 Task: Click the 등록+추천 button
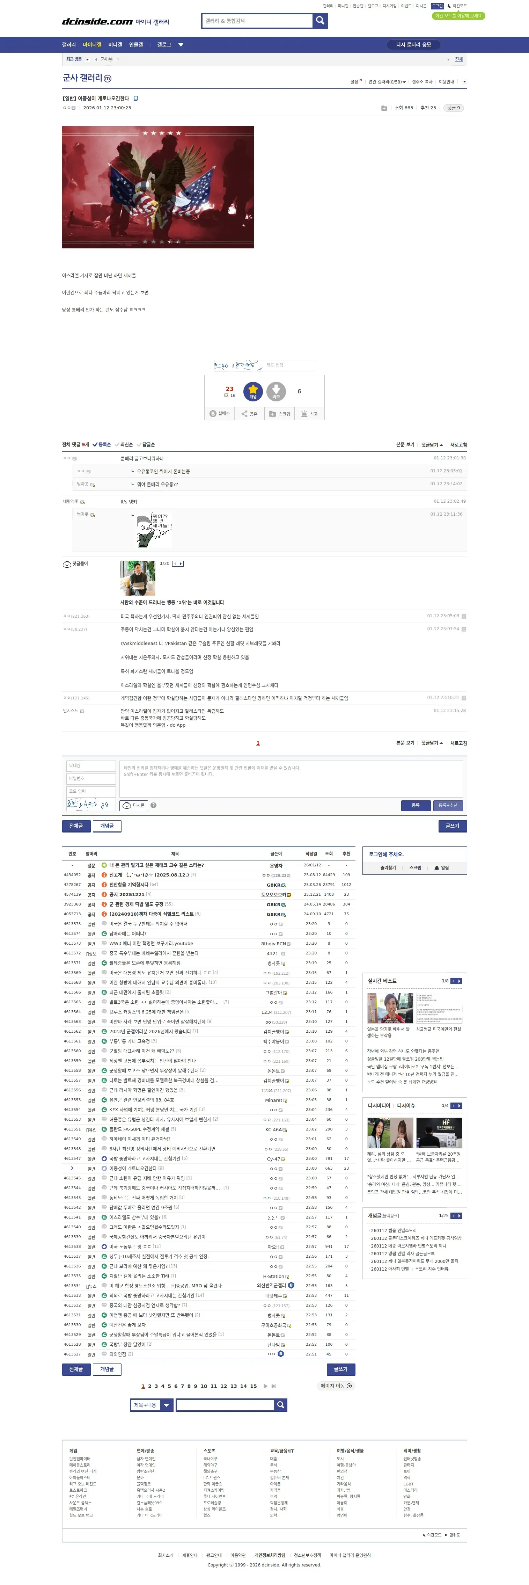coord(448,805)
